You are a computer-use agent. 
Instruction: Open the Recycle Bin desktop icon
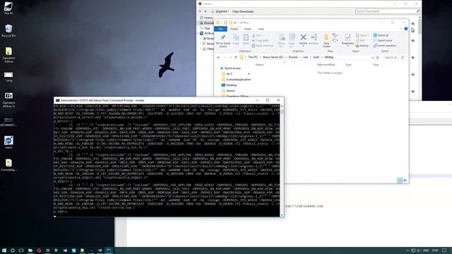point(8,30)
